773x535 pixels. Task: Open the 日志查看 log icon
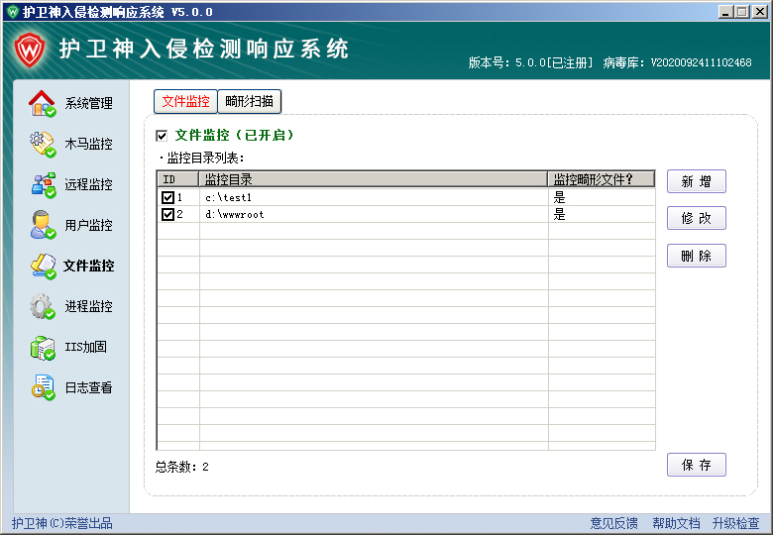(43, 387)
